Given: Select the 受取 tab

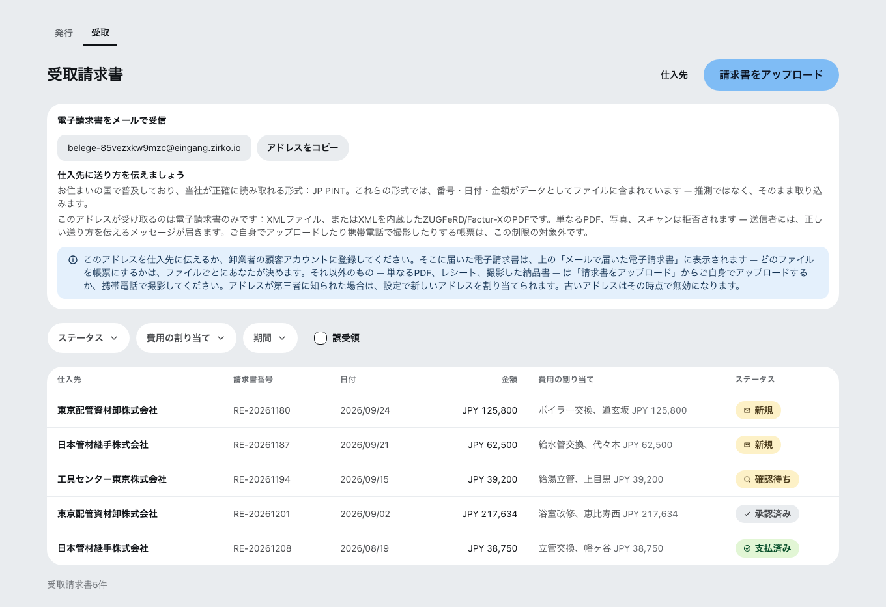Looking at the screenshot, I should point(100,33).
